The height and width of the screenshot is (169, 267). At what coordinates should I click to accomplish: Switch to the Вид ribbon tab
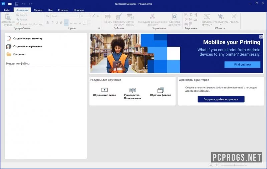[x=50, y=10]
